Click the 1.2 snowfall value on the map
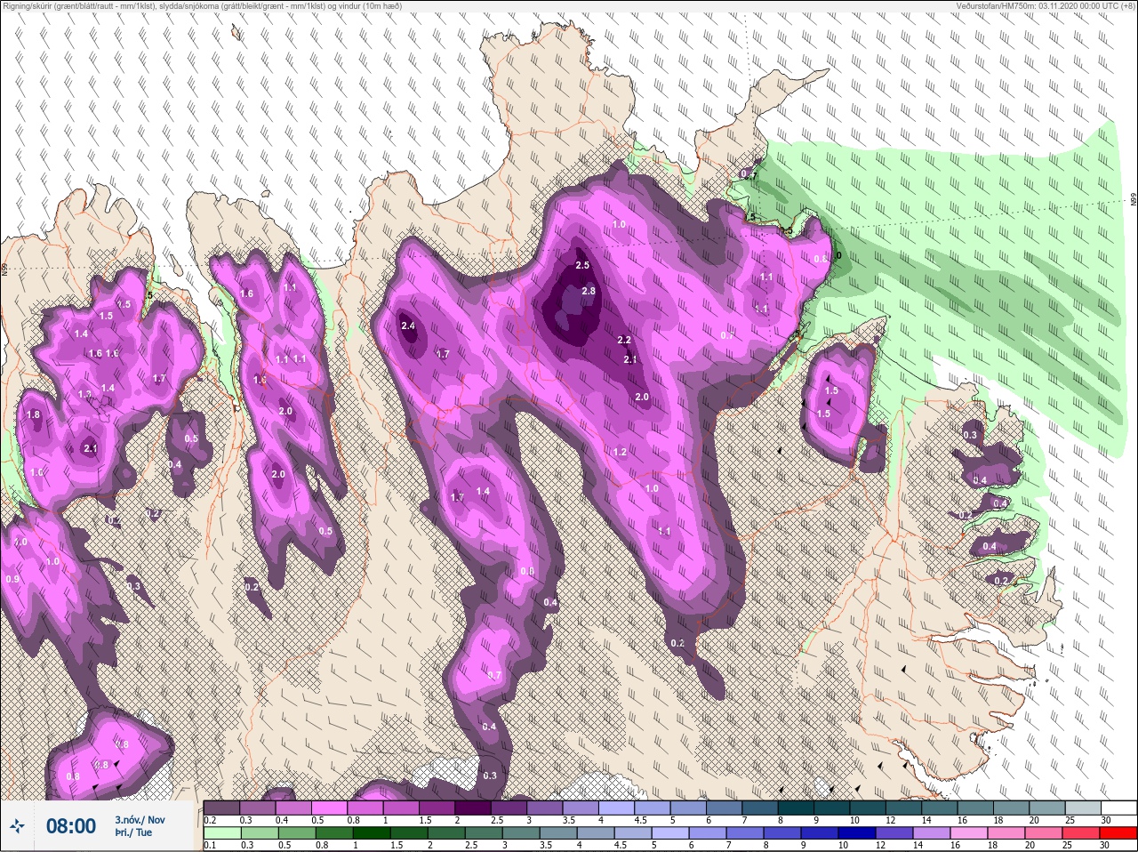 click(620, 452)
